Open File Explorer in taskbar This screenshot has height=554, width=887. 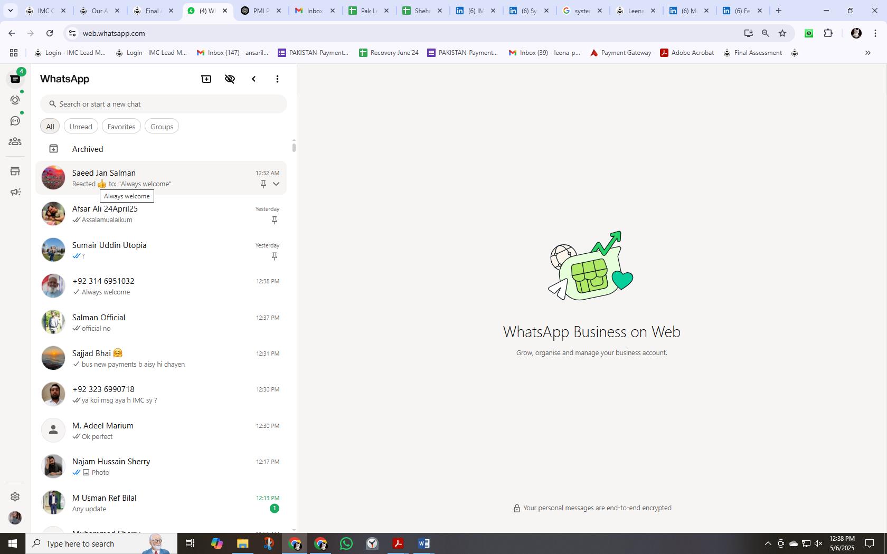pyautogui.click(x=242, y=543)
